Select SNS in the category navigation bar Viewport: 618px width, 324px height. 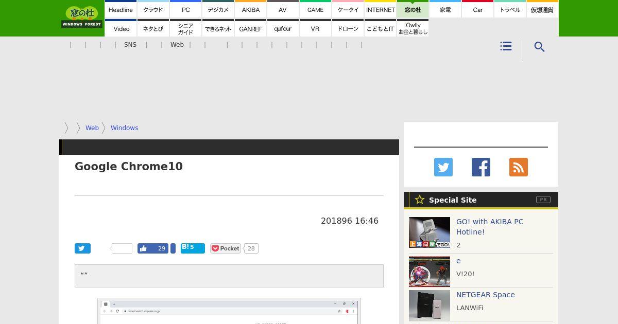130,45
